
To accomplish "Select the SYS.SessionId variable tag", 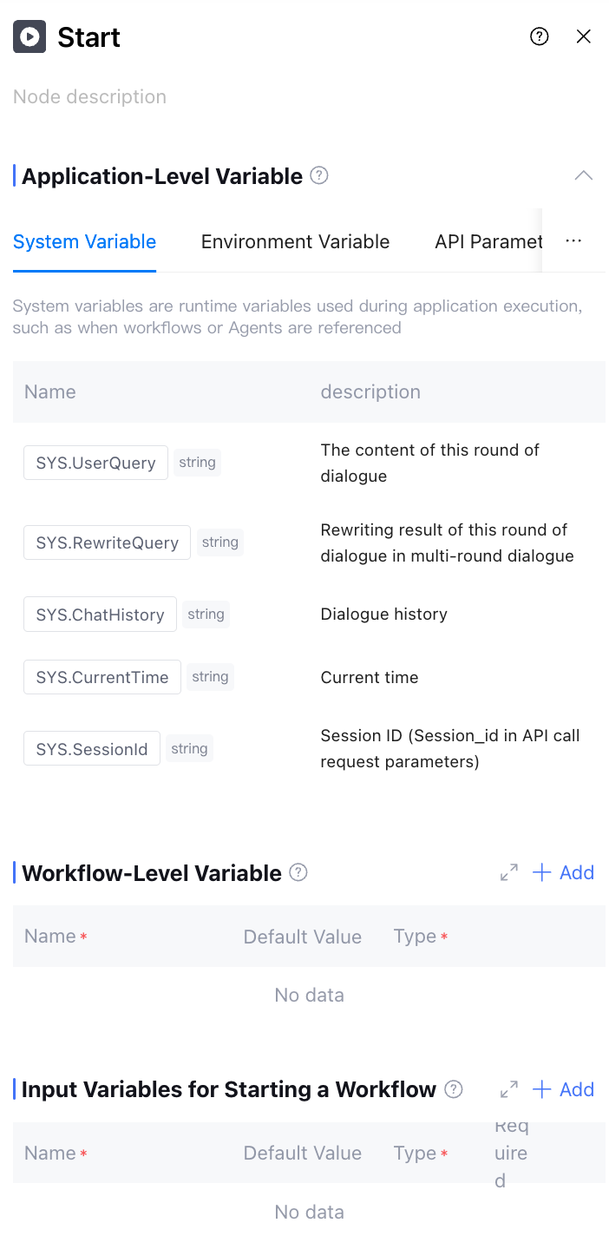I will [92, 749].
